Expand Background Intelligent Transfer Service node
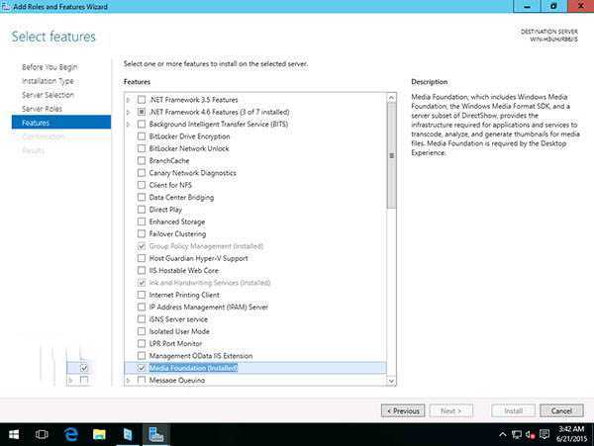Screen dimensions: 594x446 coord(128,124)
